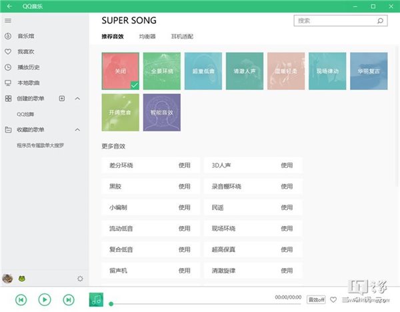400x312 pixels.
Task: Collapse the 收藏的歌单 section
Action: 77,130
